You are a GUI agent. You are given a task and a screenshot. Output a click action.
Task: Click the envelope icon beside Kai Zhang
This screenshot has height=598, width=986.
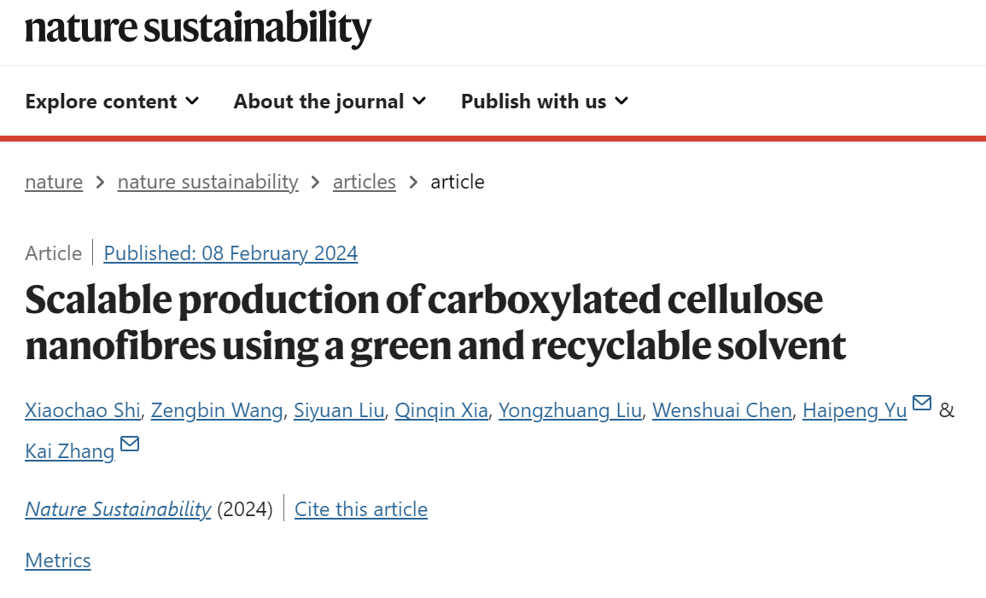[x=130, y=444]
